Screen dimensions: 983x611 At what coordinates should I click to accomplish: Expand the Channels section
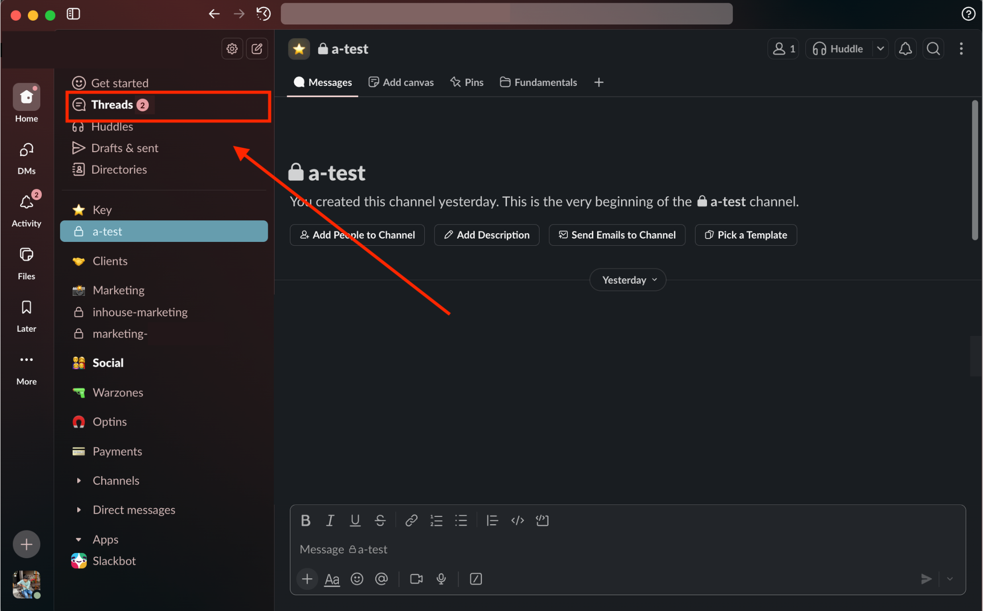(79, 480)
